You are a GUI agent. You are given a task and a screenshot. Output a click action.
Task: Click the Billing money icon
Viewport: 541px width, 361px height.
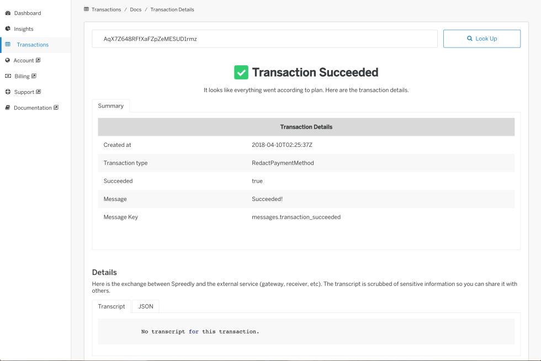[8, 76]
